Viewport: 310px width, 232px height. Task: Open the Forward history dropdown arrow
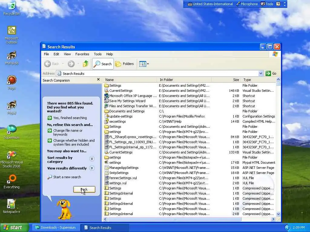(78, 64)
